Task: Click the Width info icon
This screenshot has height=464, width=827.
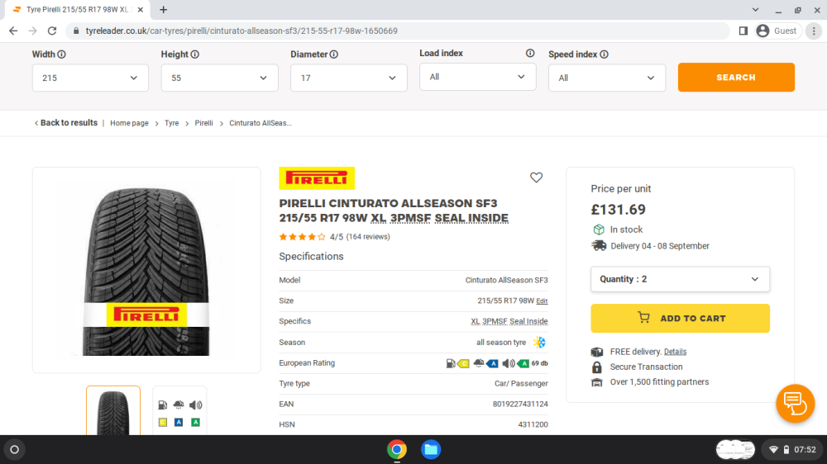Action: click(62, 54)
